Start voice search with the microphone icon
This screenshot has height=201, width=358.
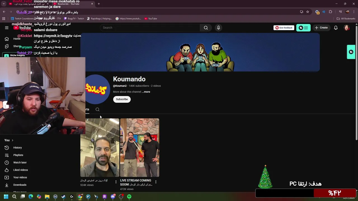coord(218,28)
